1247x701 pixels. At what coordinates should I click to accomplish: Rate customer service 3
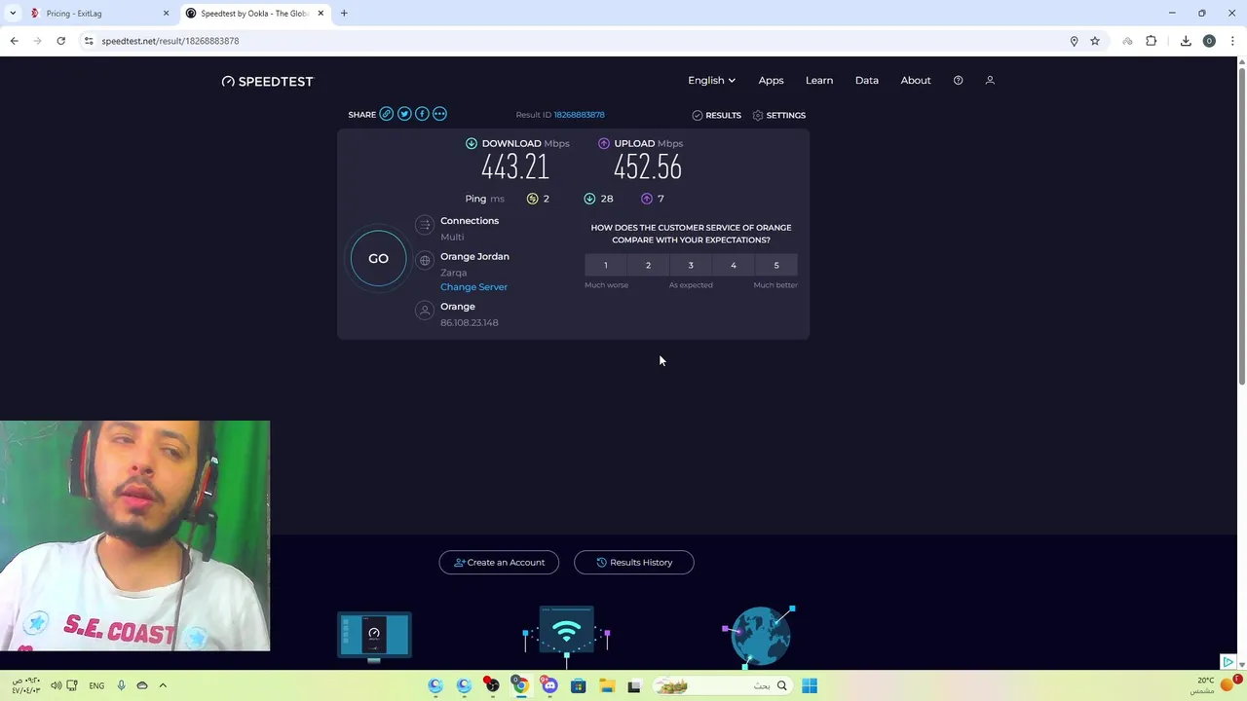pyautogui.click(x=691, y=265)
